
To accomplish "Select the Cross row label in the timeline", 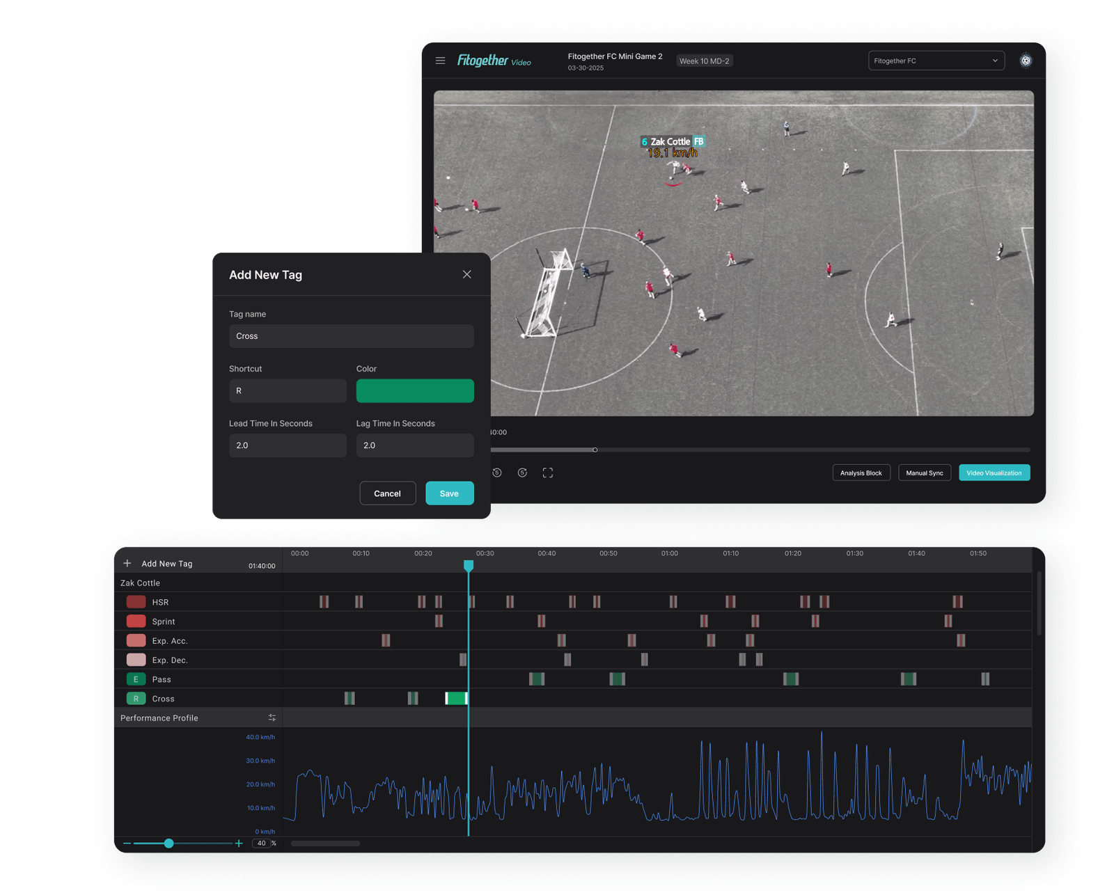I will pos(163,699).
